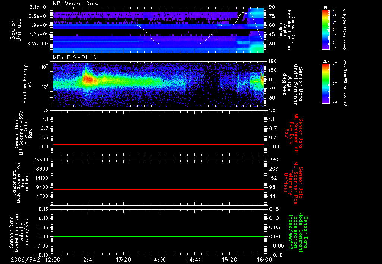Click the 190 scanner angle tick label
This screenshot has width=382, height=264.
click(x=273, y=61)
